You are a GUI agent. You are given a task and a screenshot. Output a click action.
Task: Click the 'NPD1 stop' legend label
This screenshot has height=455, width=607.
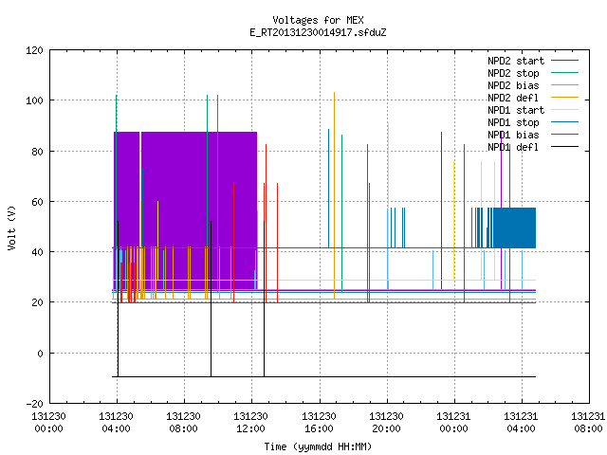pos(513,122)
